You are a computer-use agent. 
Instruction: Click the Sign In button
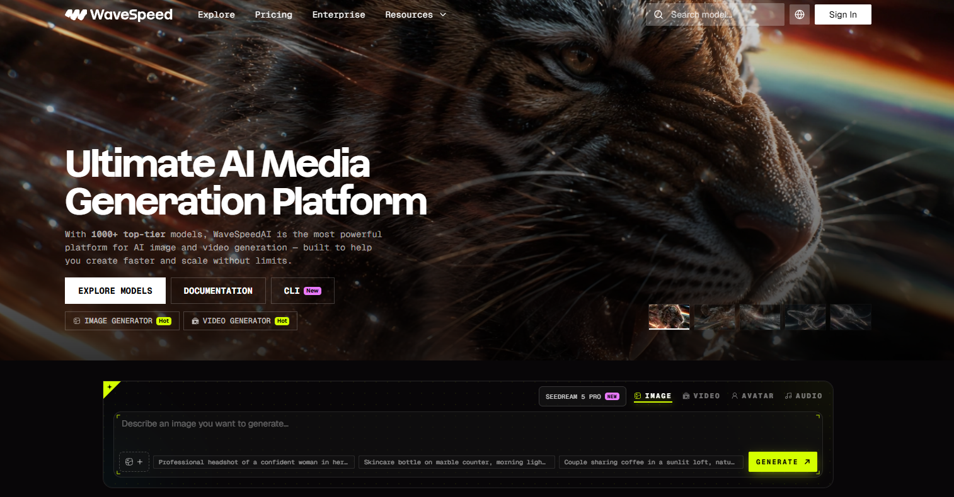pos(843,14)
